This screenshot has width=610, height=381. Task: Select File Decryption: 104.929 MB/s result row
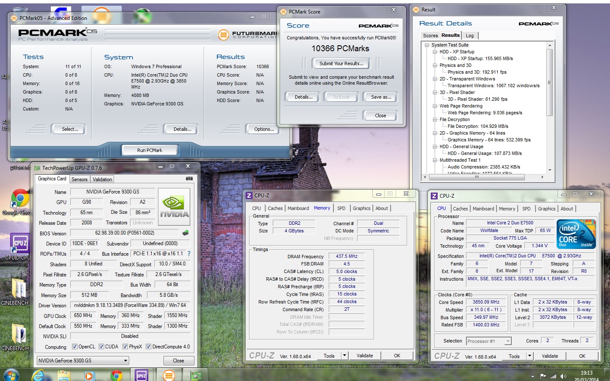pyautogui.click(x=478, y=126)
